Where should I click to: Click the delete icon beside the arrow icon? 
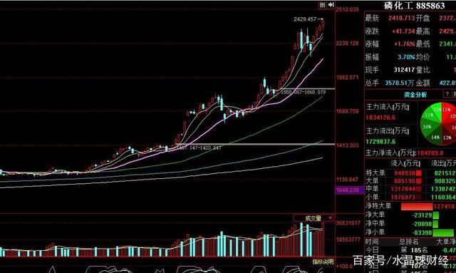coord(323,5)
